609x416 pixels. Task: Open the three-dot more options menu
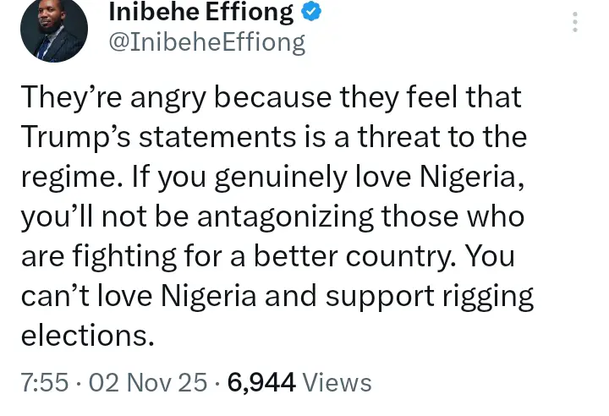coord(575,21)
